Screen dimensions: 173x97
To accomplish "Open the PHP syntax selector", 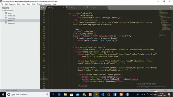I will click(165, 91).
